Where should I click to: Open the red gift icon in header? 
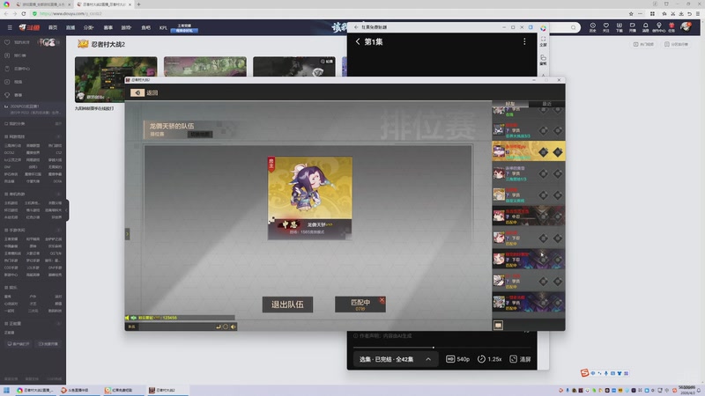click(672, 27)
